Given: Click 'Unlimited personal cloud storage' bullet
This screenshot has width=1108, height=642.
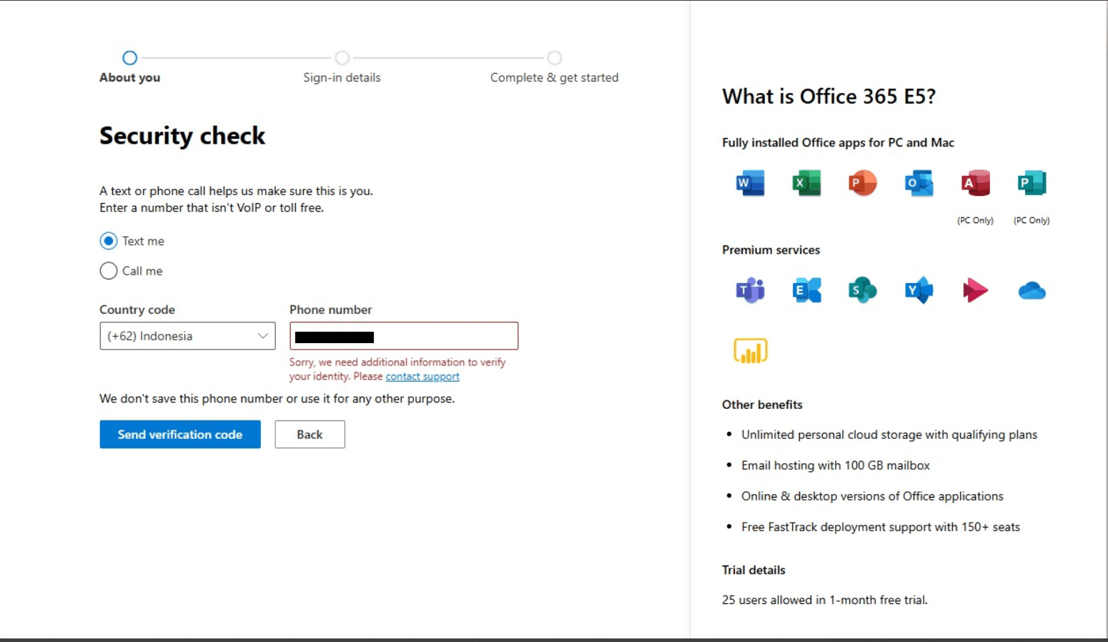Looking at the screenshot, I should 889,435.
